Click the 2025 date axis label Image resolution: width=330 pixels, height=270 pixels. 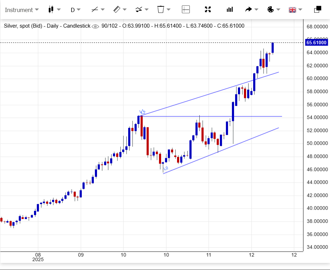click(38, 259)
